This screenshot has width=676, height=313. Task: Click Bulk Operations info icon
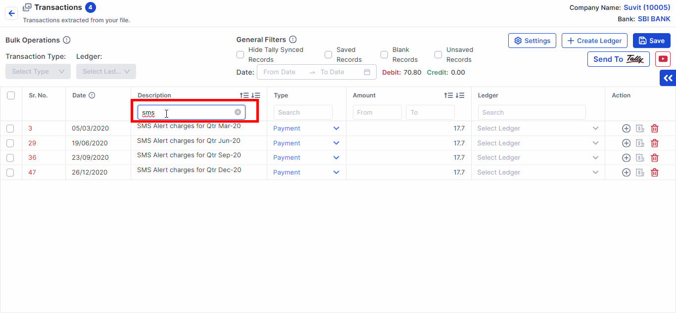pyautogui.click(x=67, y=40)
